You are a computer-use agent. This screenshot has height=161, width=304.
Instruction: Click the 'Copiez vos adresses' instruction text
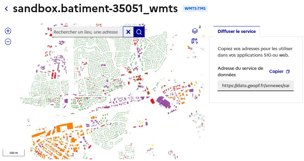tap(255, 52)
